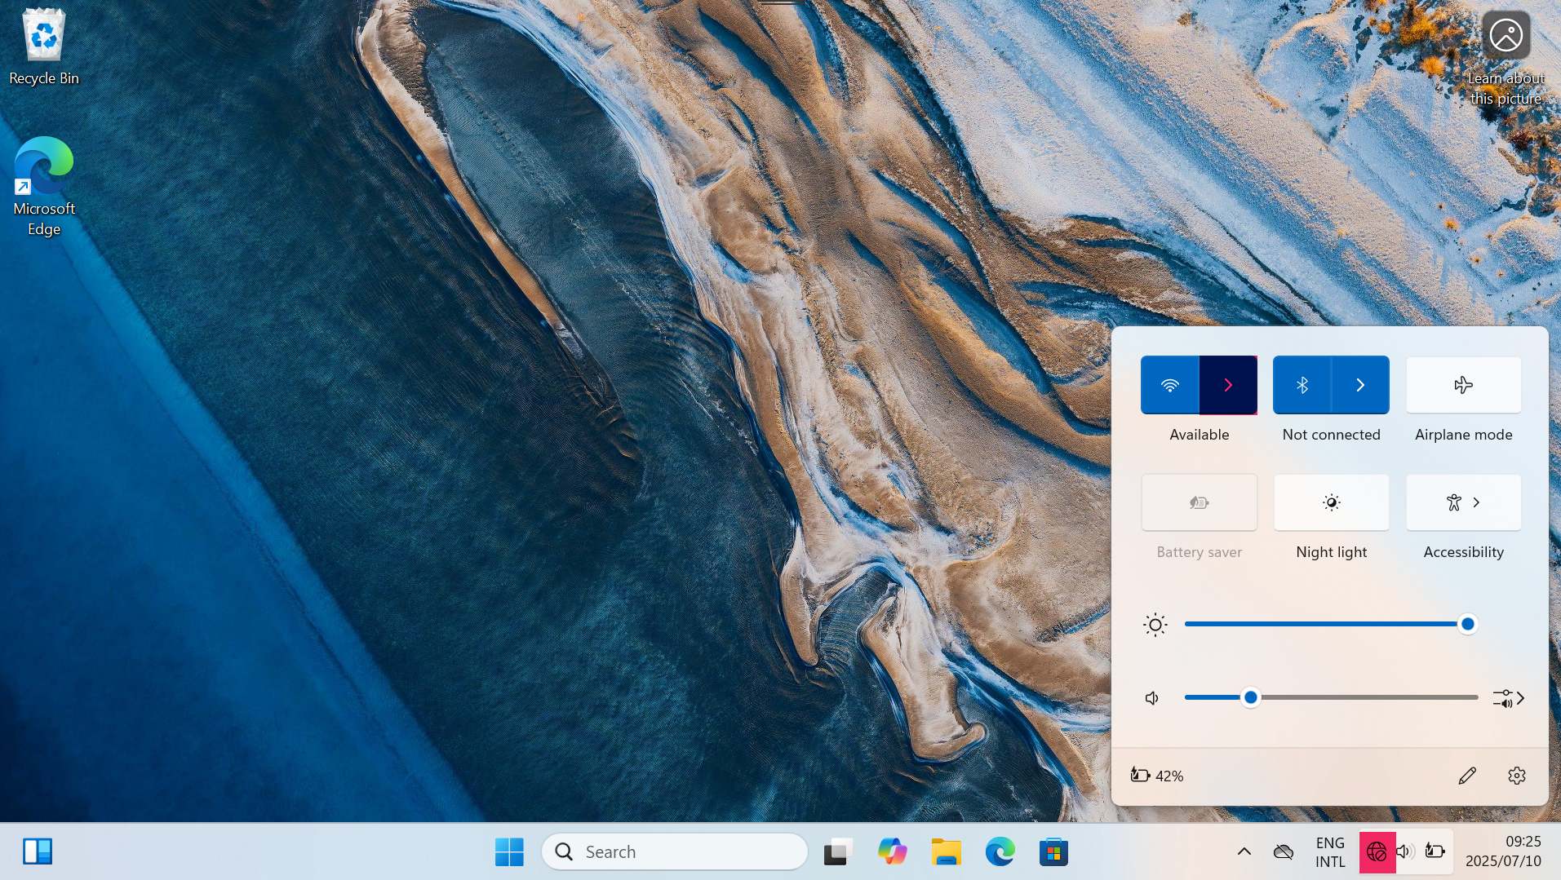1561x880 pixels.
Task: Launch Copilot from the taskbar
Action: point(892,852)
